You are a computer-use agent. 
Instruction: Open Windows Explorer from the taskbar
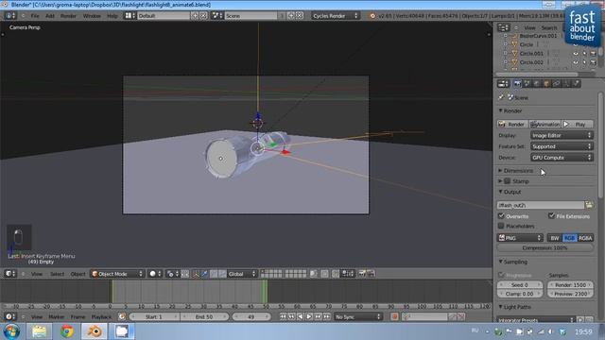pyautogui.click(x=39, y=331)
